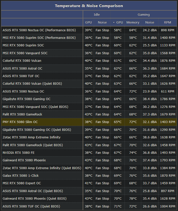The height and width of the screenshot is (211, 178).
Task: Click the 36.8 dBA noise value
Action: pyautogui.click(x=150, y=153)
